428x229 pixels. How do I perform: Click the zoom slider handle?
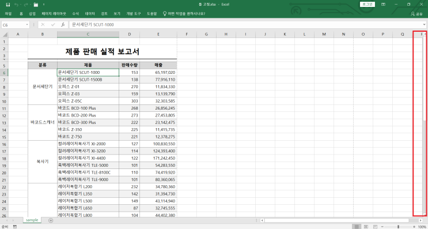point(399,227)
